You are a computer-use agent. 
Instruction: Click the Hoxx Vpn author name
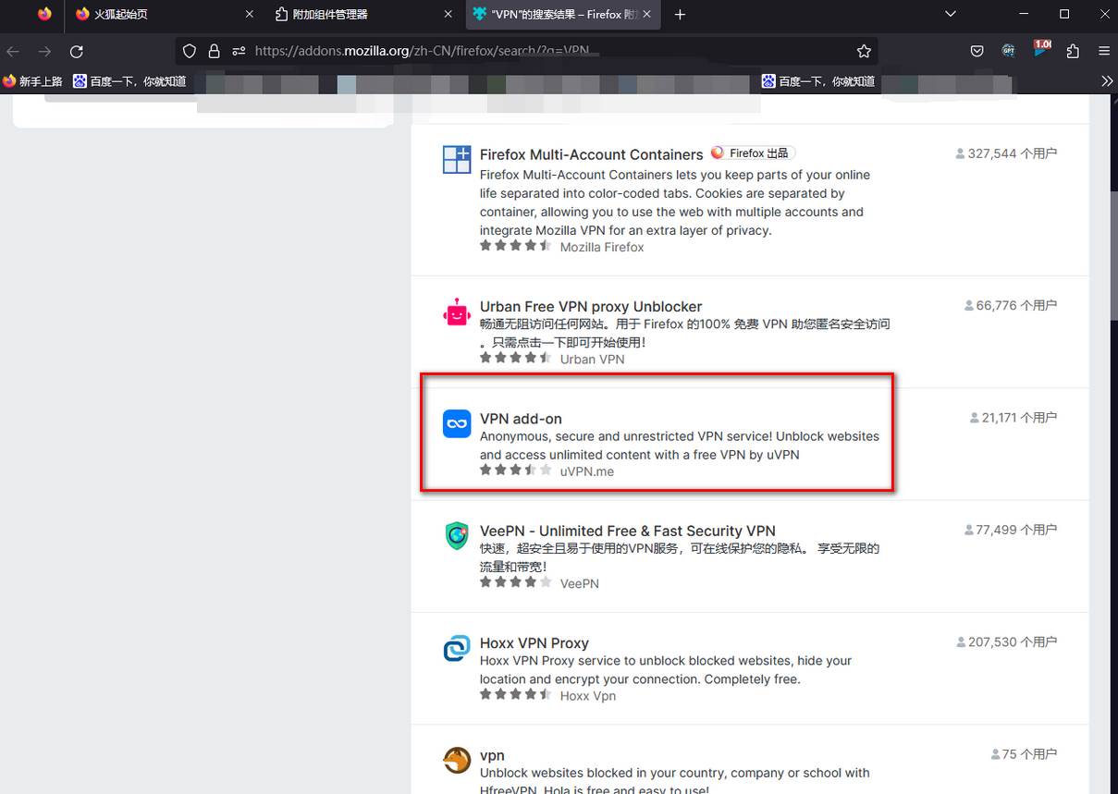[x=588, y=696]
